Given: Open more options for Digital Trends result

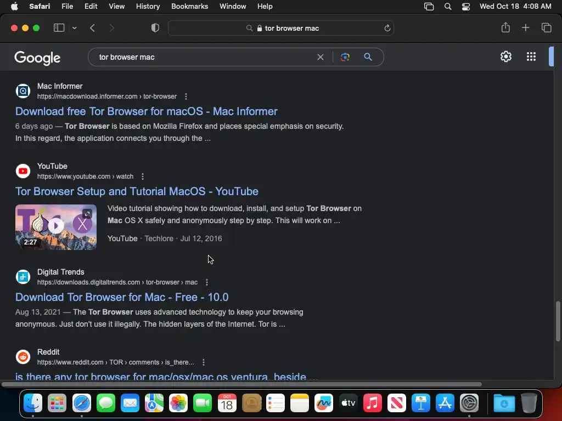Looking at the screenshot, I should (207, 282).
